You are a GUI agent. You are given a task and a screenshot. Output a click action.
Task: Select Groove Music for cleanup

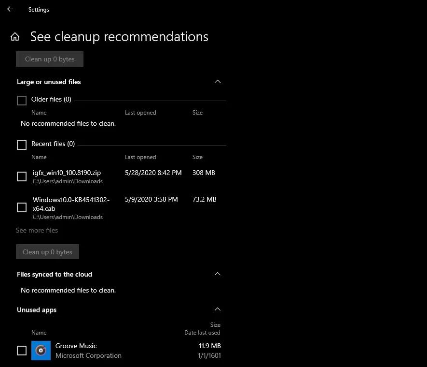(21, 350)
